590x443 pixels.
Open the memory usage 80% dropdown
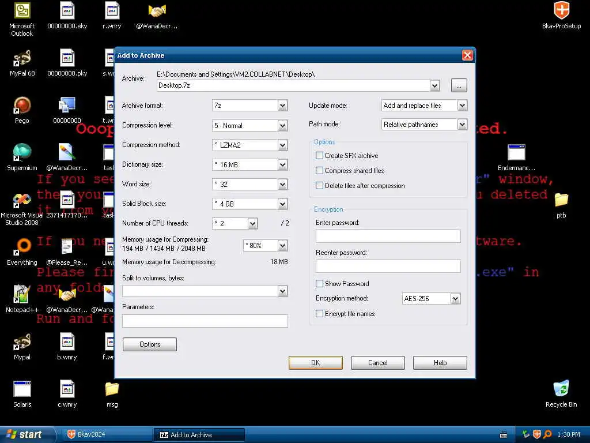click(282, 246)
